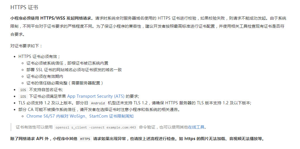This screenshot has height=149, width=300.
Task: Click the bold text 小程序必须使用 HTTPS/WSS 发起网络请求
Action: [x=52, y=18]
